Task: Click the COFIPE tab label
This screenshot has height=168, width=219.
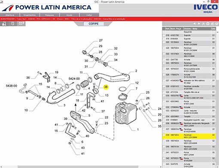Action: [x=94, y=24]
